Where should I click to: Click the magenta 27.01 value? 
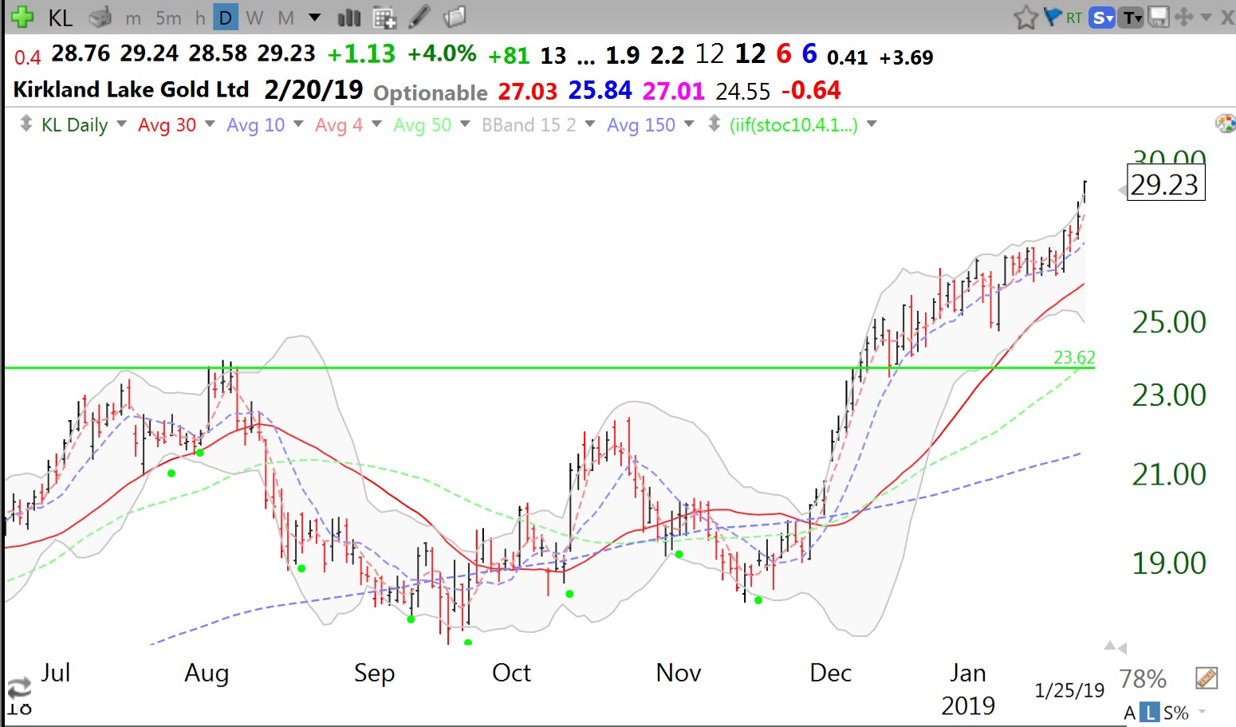point(674,91)
